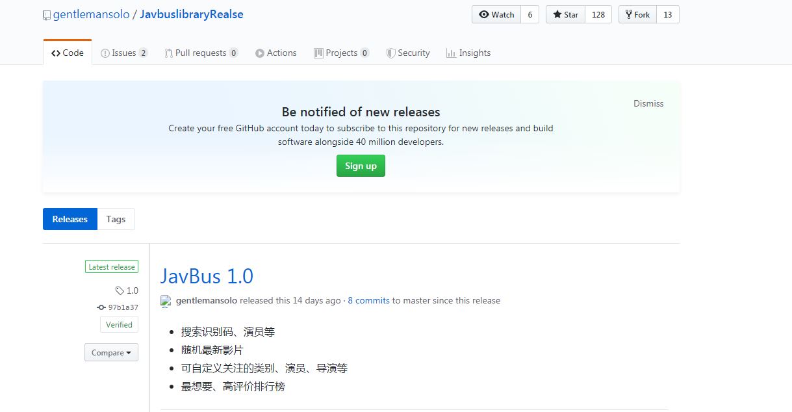The width and height of the screenshot is (792, 412).
Task: Open the Insights tab
Action: pyautogui.click(x=468, y=53)
